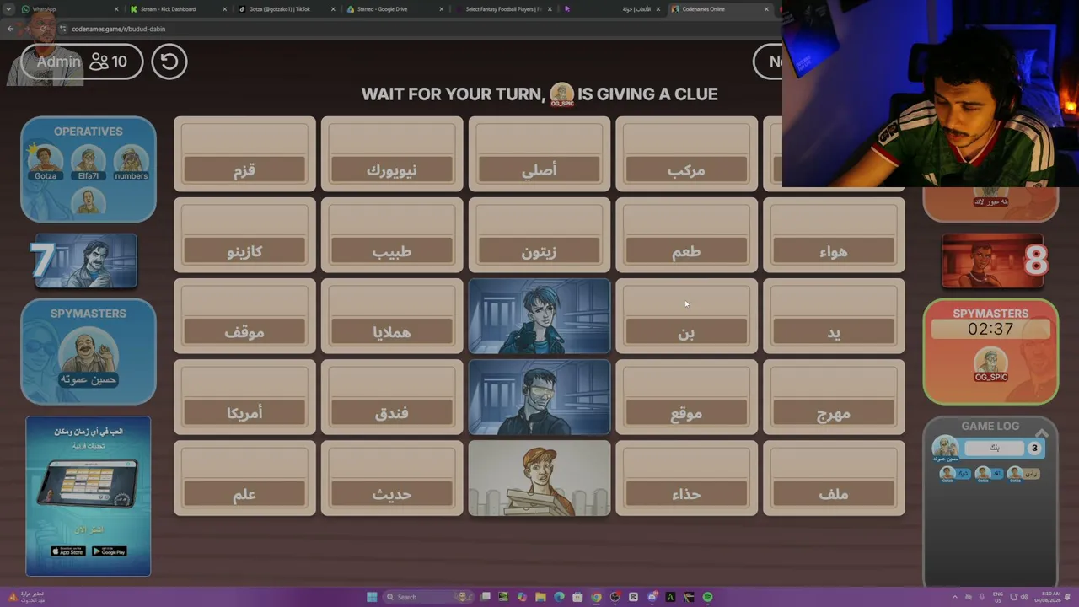Click the clue number 3 in Game Log
This screenshot has height=607, width=1079.
[x=1034, y=449]
